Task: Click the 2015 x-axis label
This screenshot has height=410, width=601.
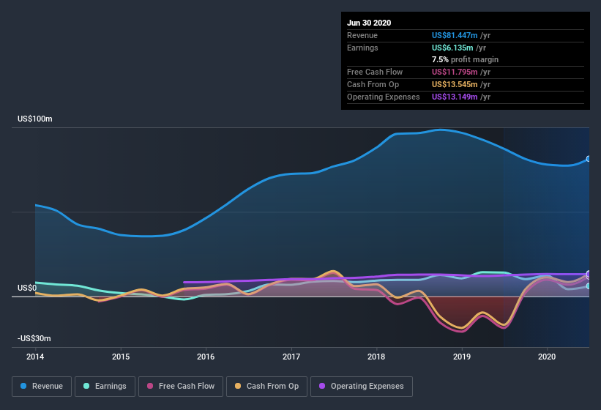Action: pyautogui.click(x=121, y=357)
